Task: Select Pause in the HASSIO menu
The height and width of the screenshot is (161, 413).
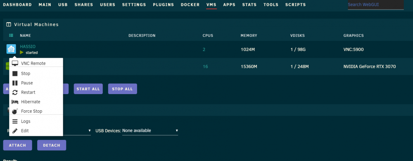Action: pyautogui.click(x=36, y=83)
